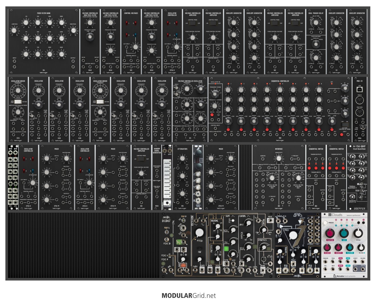
Task: Click the MODULARGrid.net logo text
Action: pyautogui.click(x=189, y=296)
